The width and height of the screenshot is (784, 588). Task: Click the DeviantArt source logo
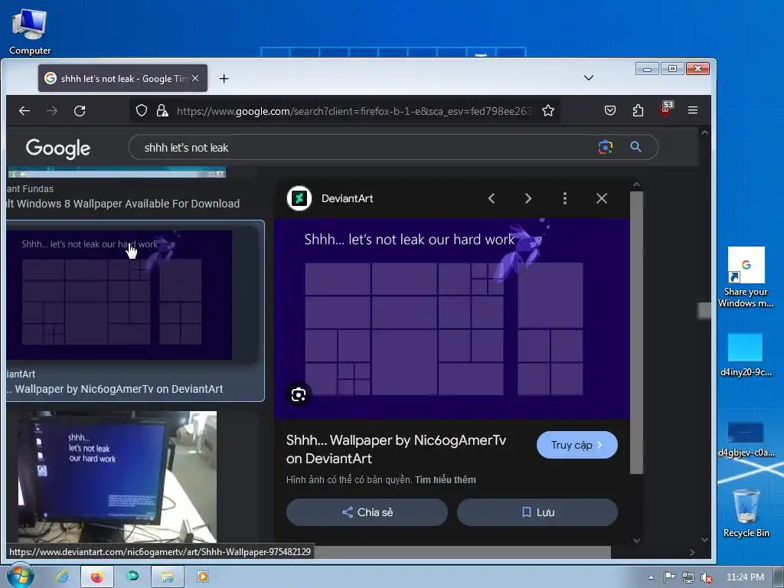[299, 198]
